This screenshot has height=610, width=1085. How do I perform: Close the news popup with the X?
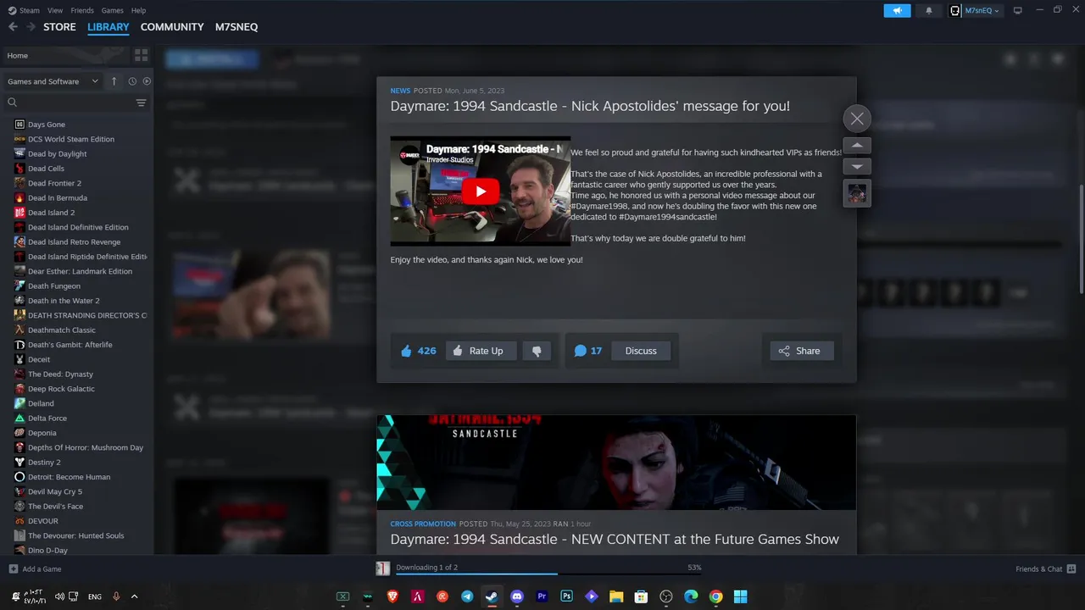click(x=857, y=119)
